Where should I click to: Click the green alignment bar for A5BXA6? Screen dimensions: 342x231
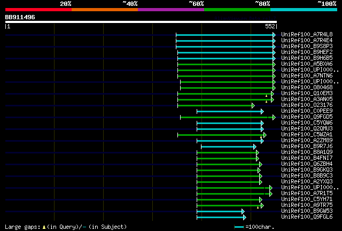click(x=226, y=64)
